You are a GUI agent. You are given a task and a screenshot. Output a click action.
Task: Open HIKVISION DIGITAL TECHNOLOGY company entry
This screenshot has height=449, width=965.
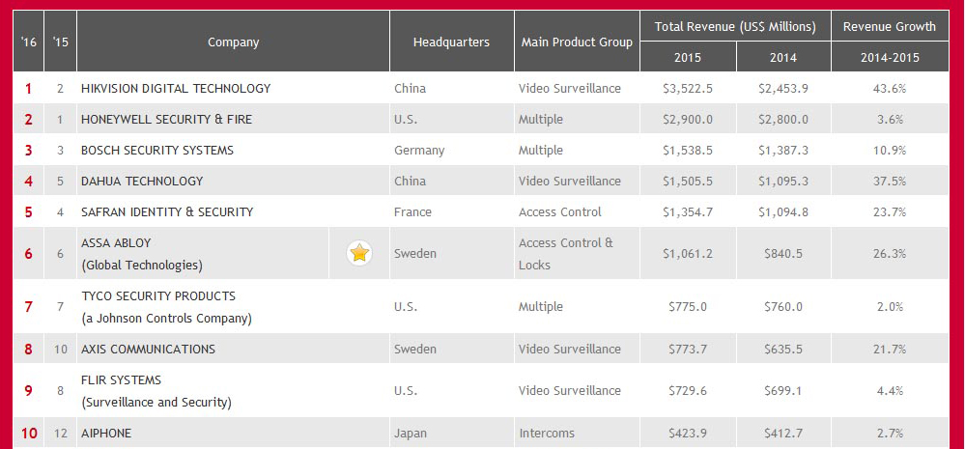coord(176,89)
